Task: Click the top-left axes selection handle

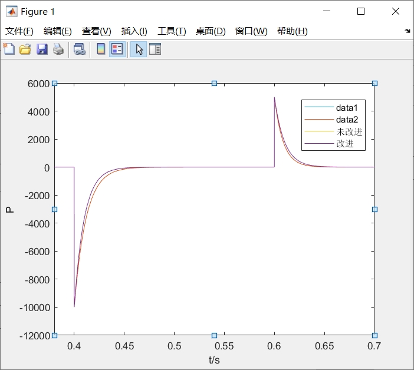Action: pos(54,83)
